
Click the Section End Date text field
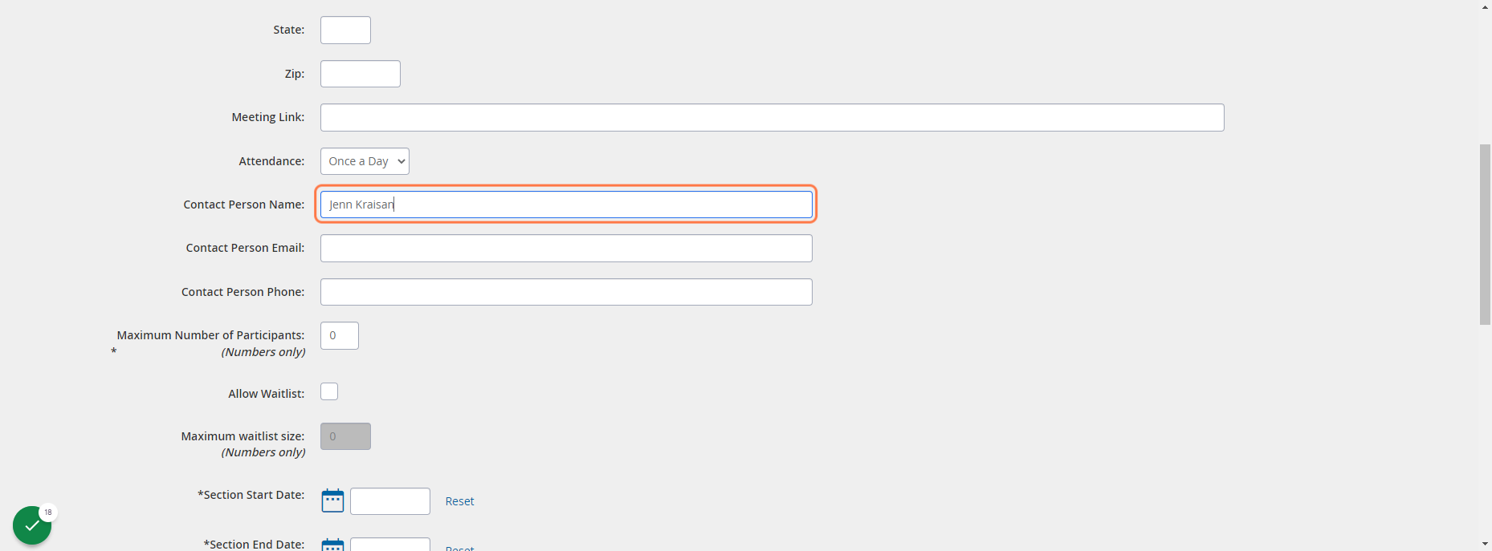tap(390, 545)
